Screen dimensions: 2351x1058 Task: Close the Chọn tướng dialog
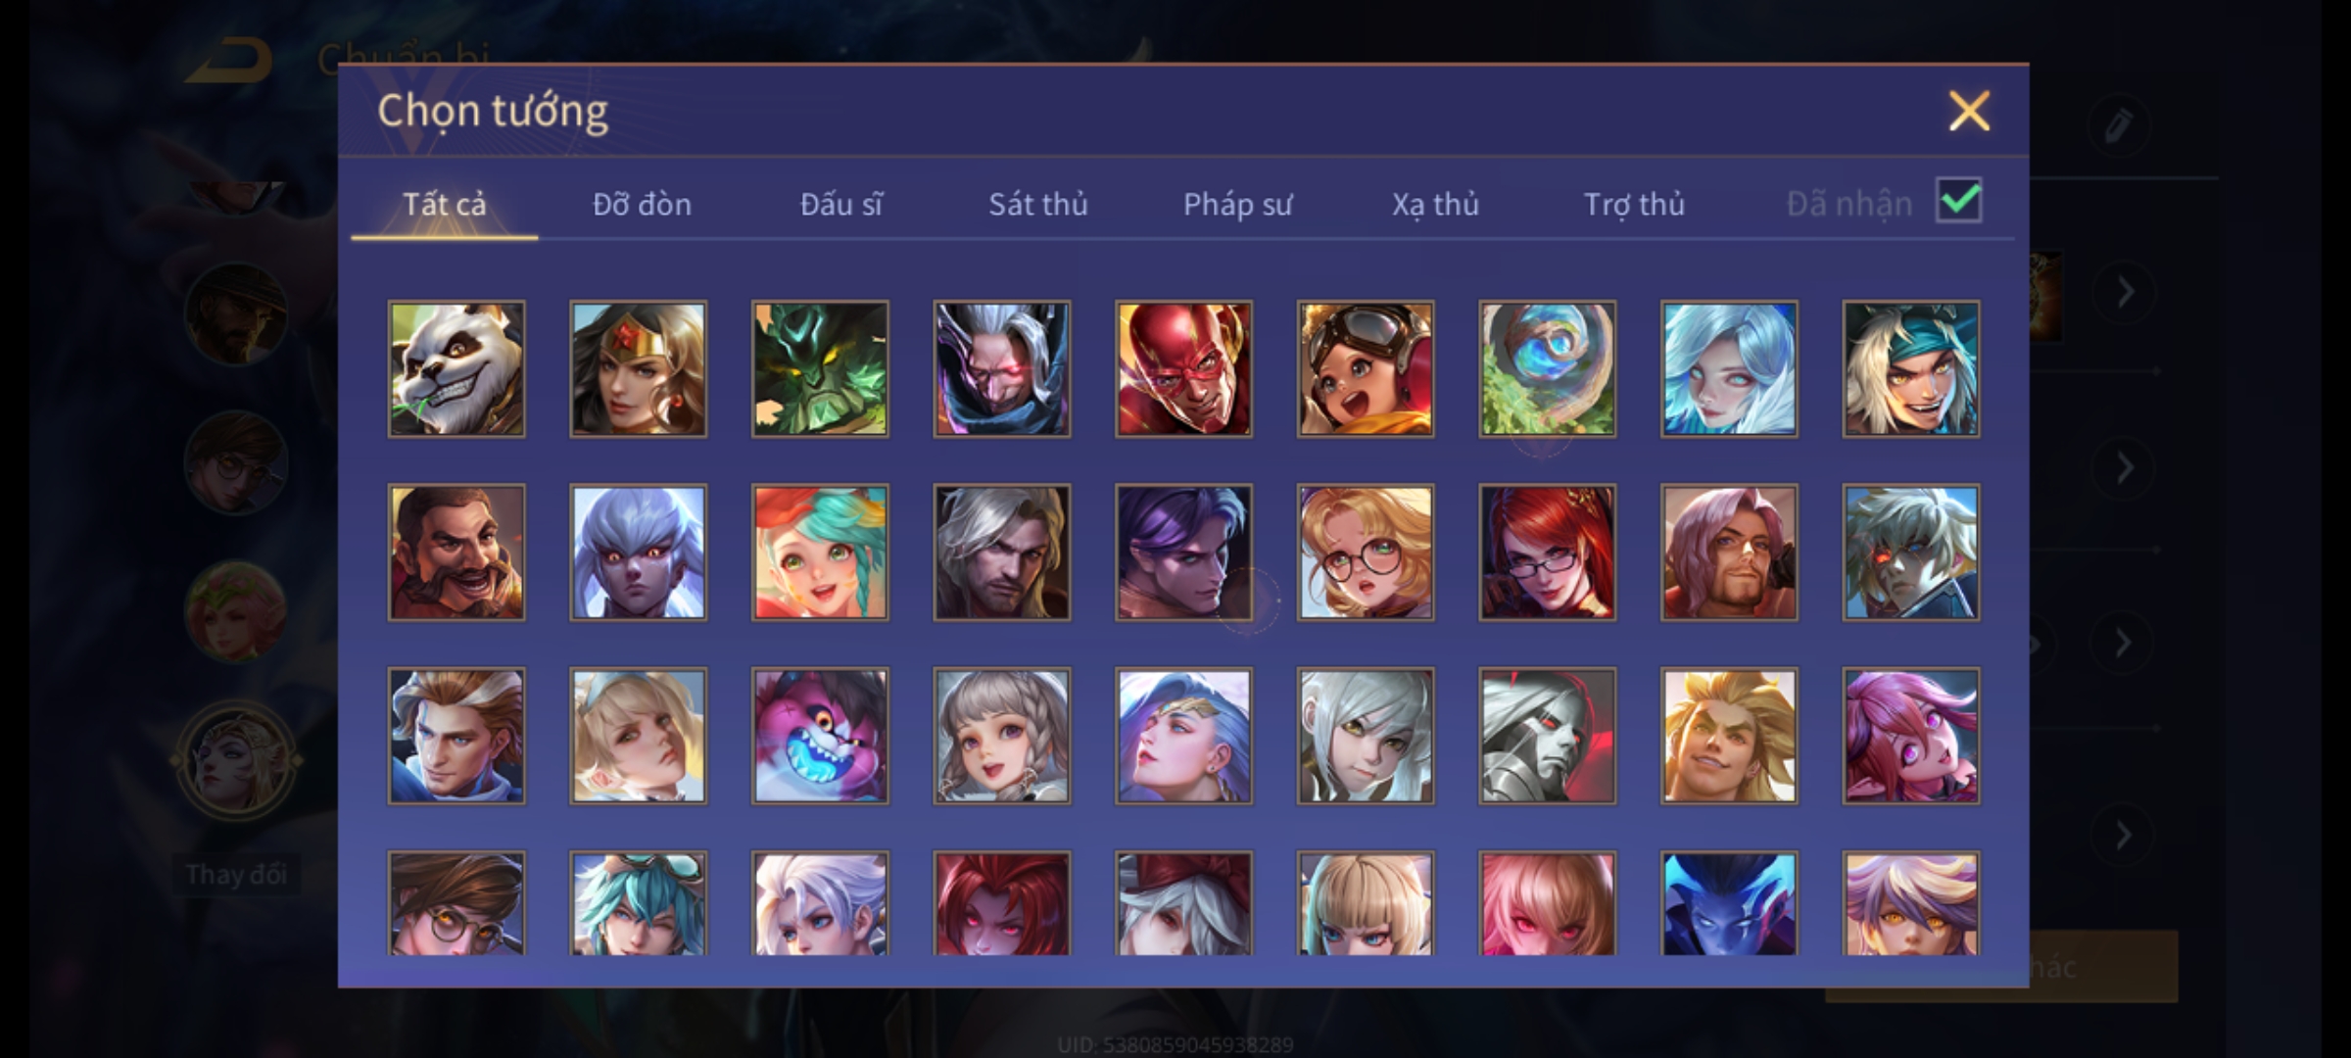1969,111
